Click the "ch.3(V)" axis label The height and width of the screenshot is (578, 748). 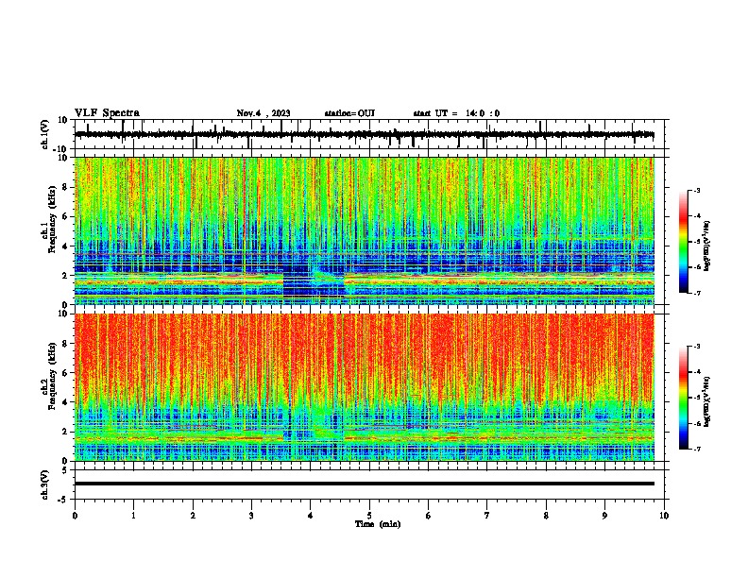point(45,484)
